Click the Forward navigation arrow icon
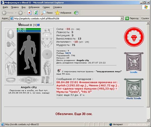This screenshot has width=151, height=127. pyautogui.click(x=20, y=13)
